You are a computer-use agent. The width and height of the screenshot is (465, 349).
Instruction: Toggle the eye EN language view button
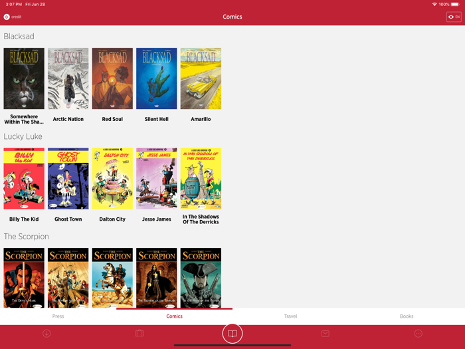454,17
